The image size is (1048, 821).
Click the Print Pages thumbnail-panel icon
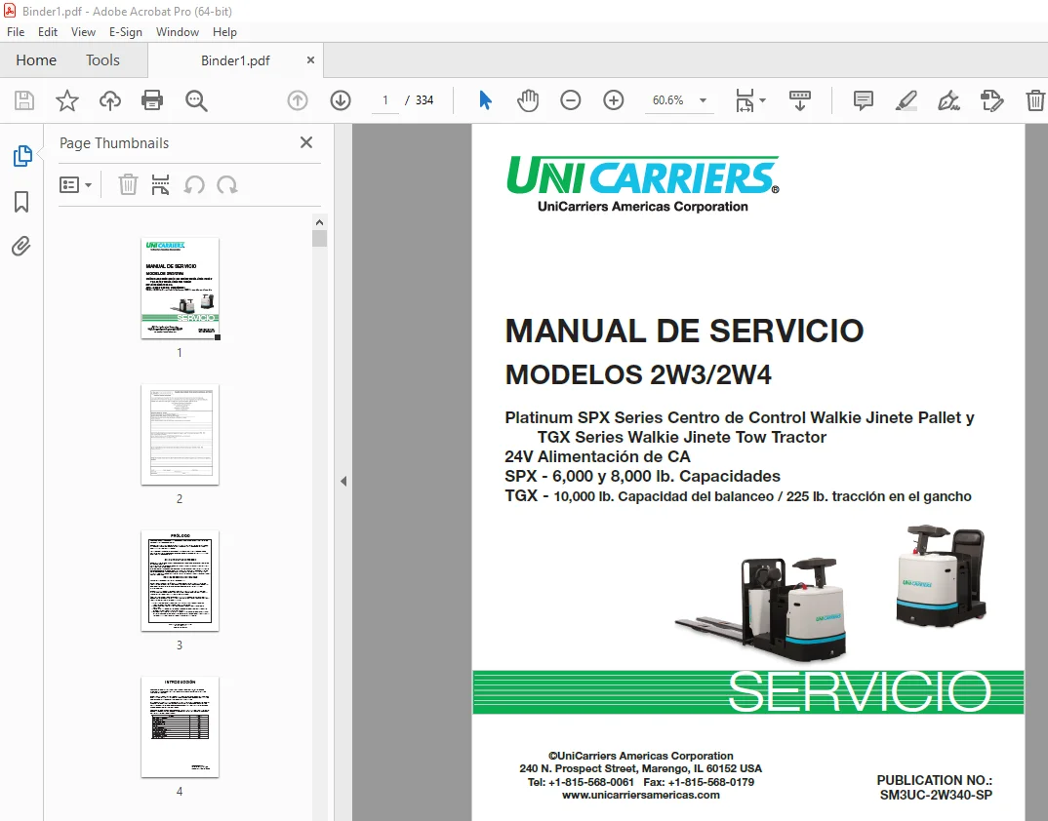click(x=160, y=184)
